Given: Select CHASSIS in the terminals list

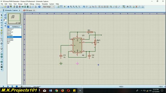Looking at the screenshot, I should point(15,38).
